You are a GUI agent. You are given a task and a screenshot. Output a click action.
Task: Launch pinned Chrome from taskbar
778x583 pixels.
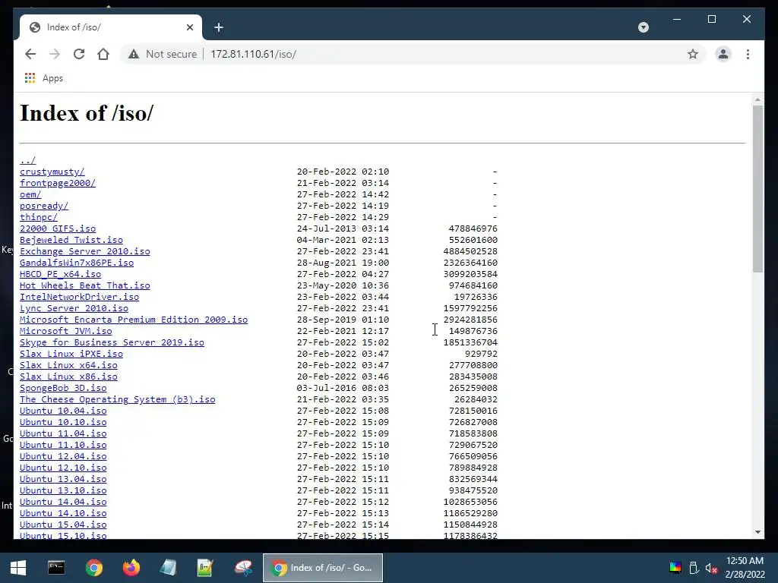93,568
